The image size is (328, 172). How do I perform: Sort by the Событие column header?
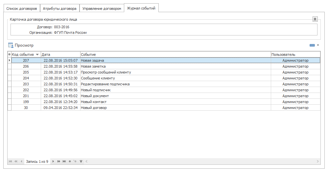[x=176, y=54]
